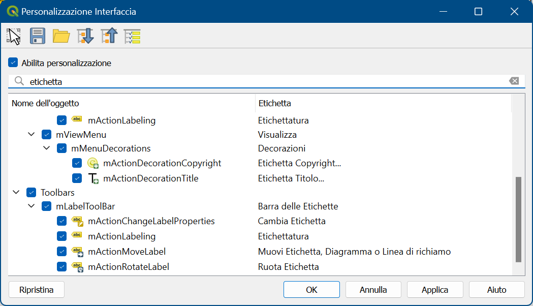
Task: Collapse all tree items toolbar icon
Action: click(109, 36)
